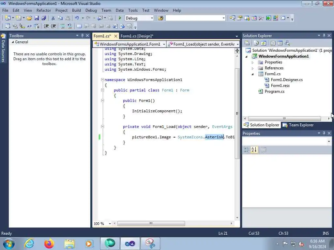Open Internet Explorer from the taskbar
334x250 pixels.
coord(29,243)
